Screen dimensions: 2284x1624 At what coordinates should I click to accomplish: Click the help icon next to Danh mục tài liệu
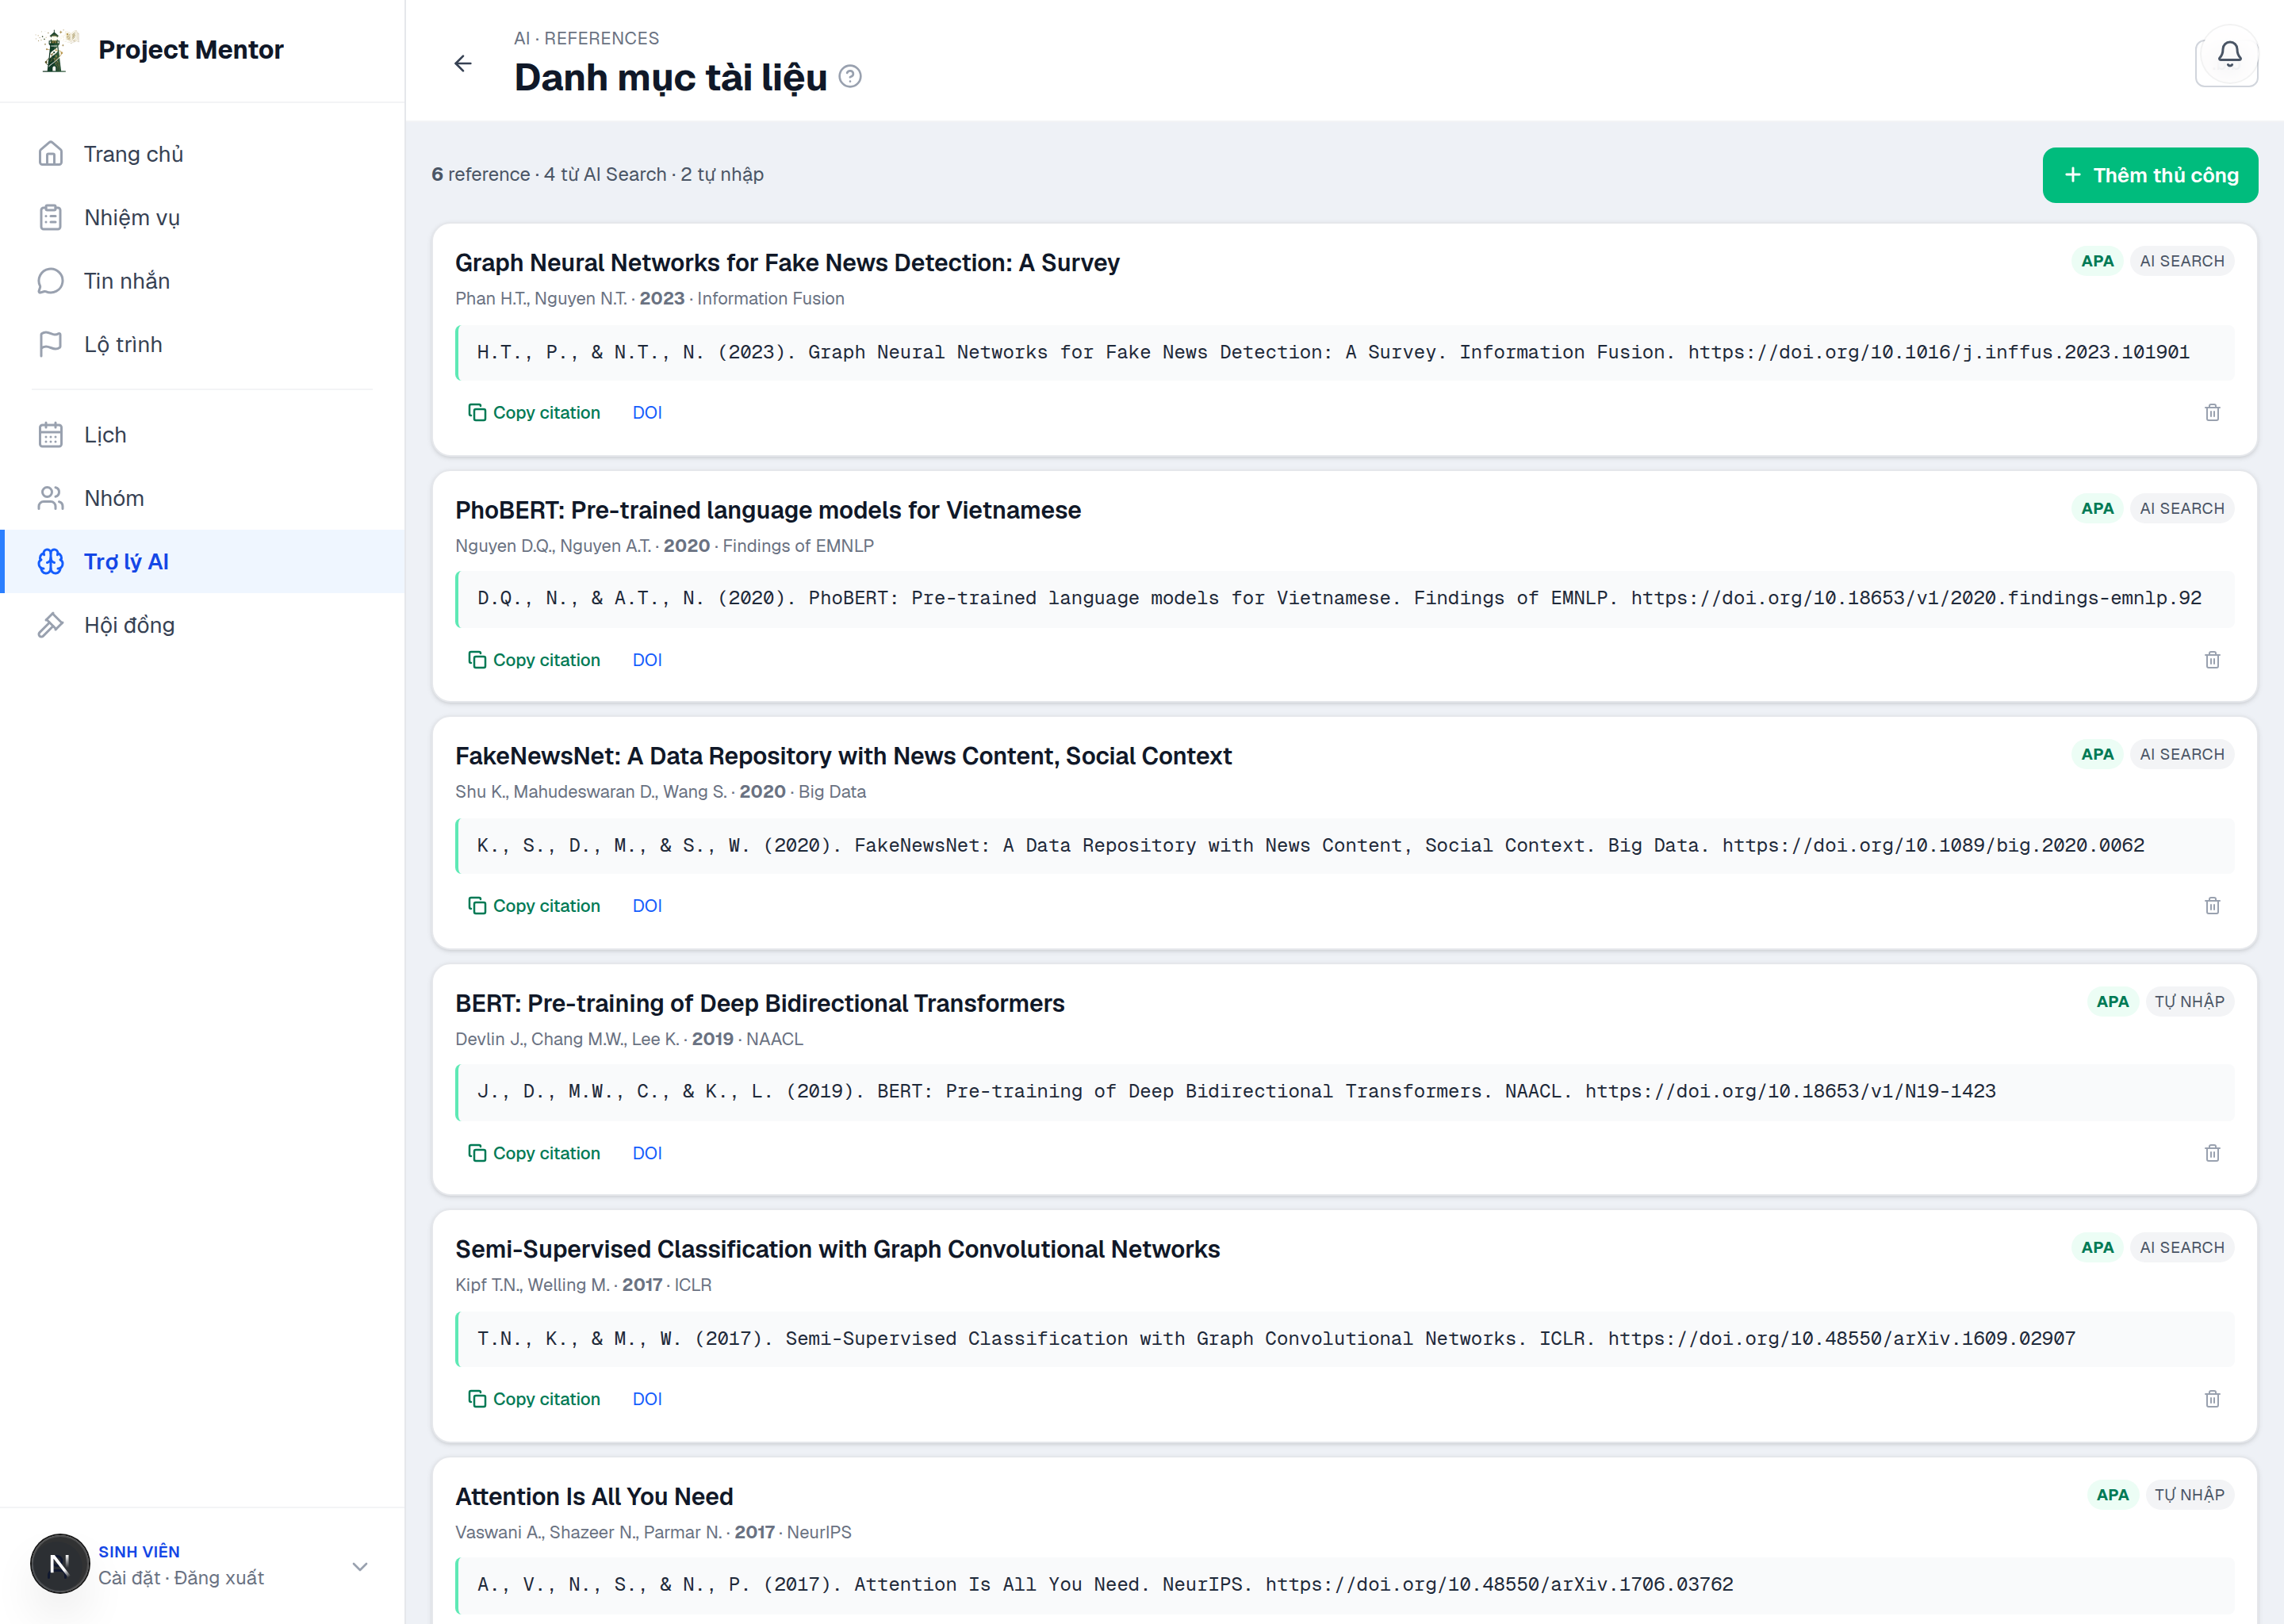click(850, 77)
